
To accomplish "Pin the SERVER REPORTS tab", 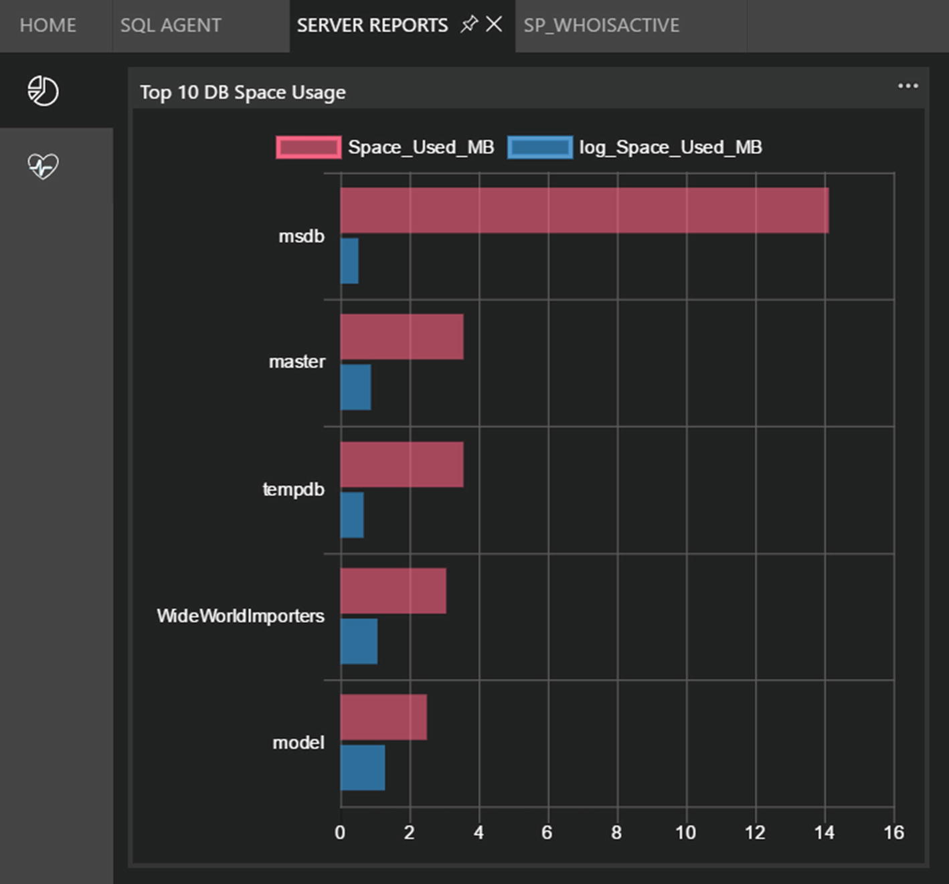I will point(469,25).
